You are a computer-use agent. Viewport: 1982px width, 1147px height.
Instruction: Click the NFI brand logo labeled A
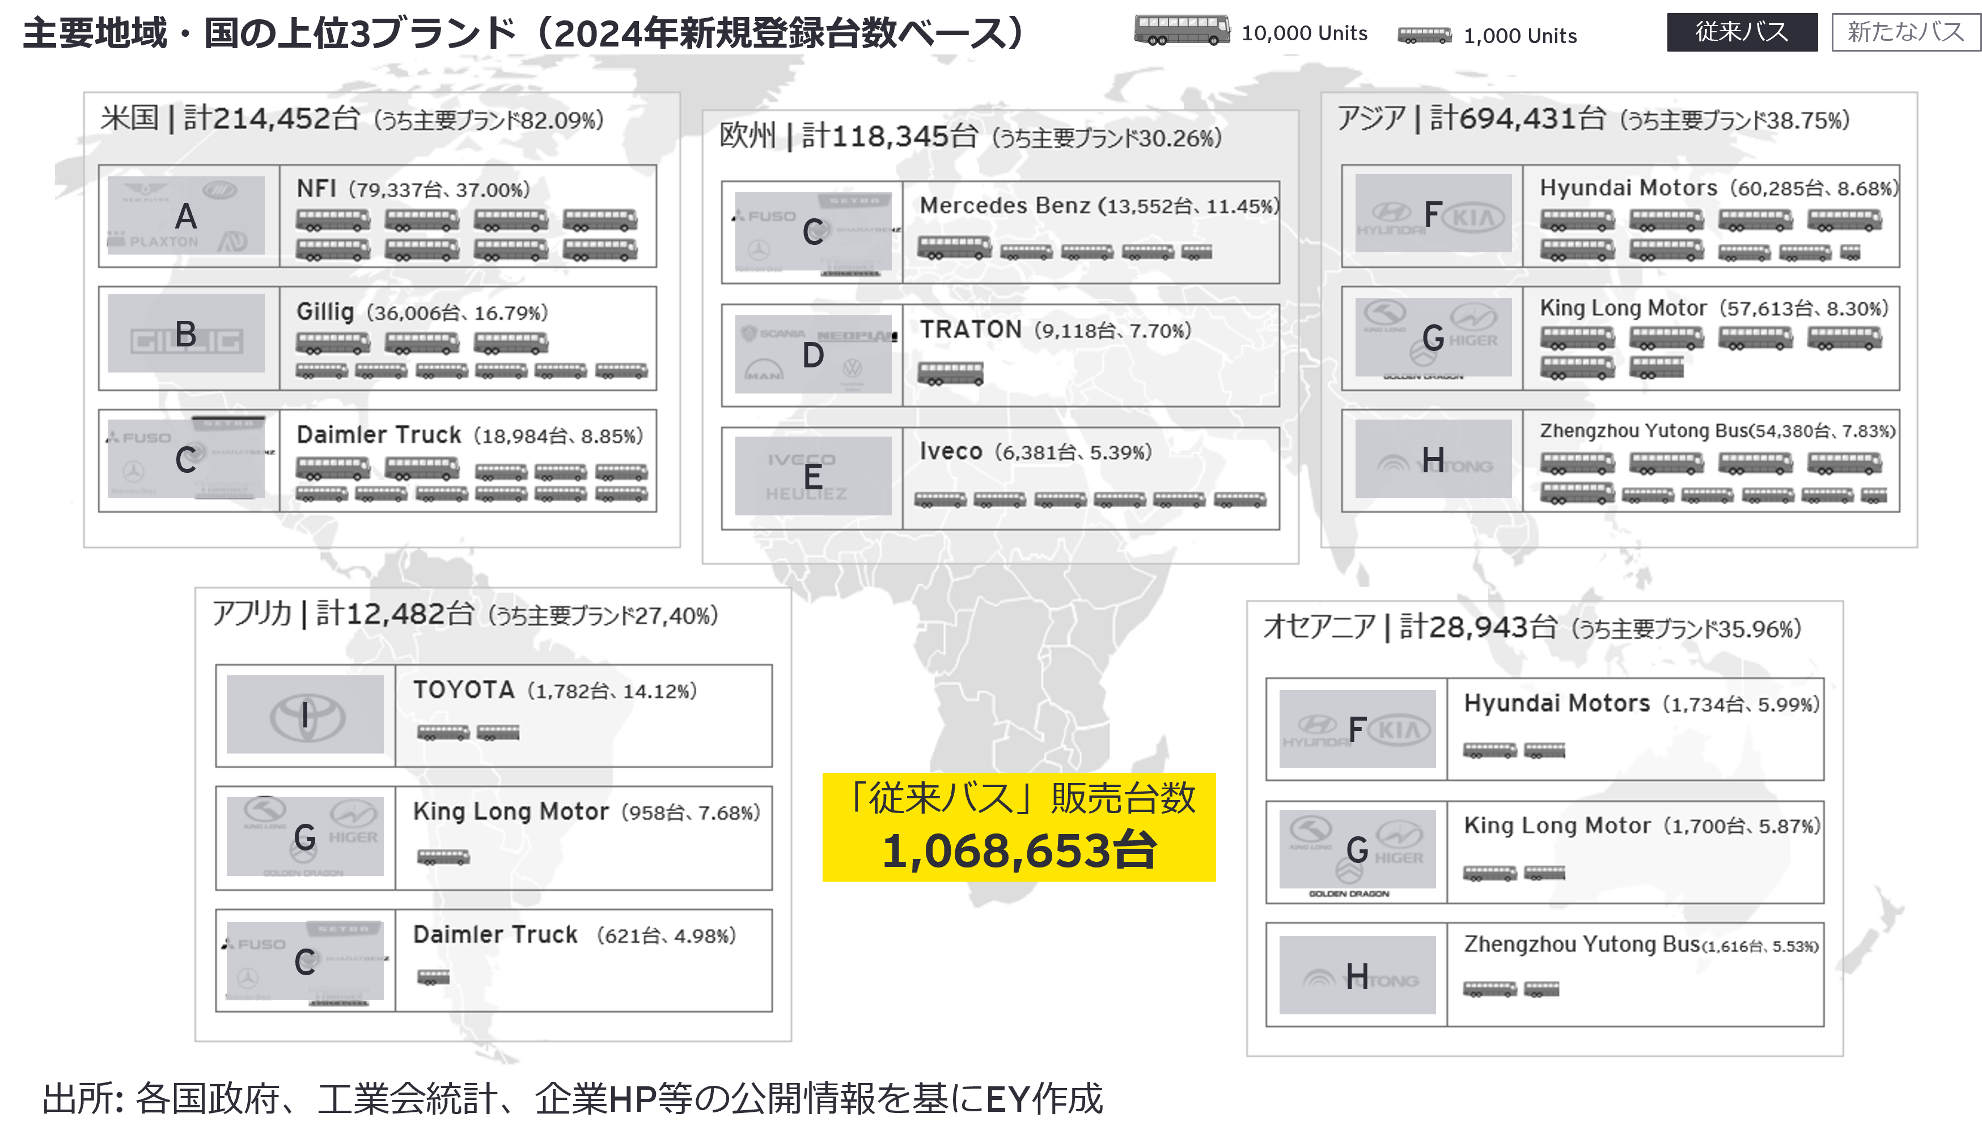187,215
